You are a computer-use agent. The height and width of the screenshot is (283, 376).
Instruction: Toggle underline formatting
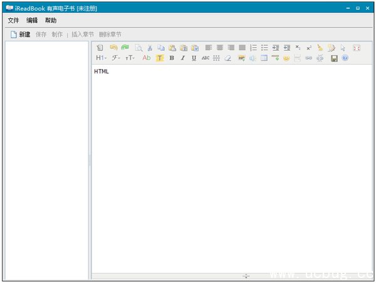(194, 58)
